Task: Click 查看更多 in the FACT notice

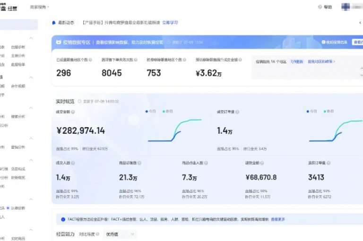Action: click(x=278, y=219)
